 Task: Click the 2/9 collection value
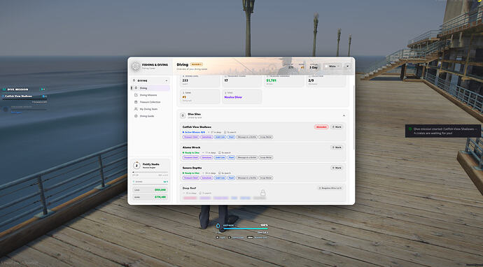[311, 80]
